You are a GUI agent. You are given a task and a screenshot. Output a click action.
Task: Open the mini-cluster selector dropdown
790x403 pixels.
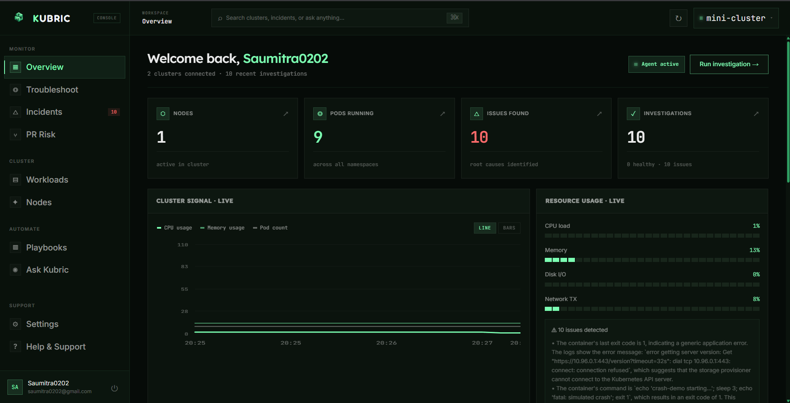point(736,18)
